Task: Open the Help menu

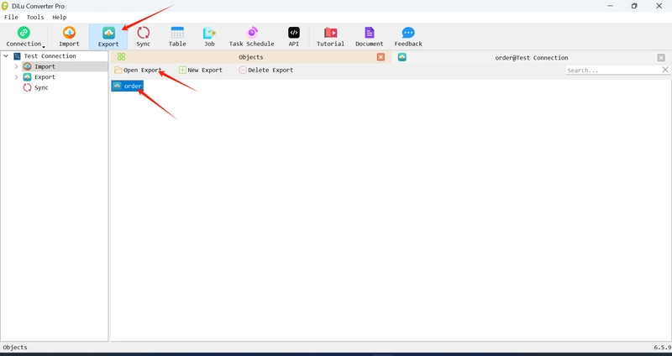Action: point(59,17)
